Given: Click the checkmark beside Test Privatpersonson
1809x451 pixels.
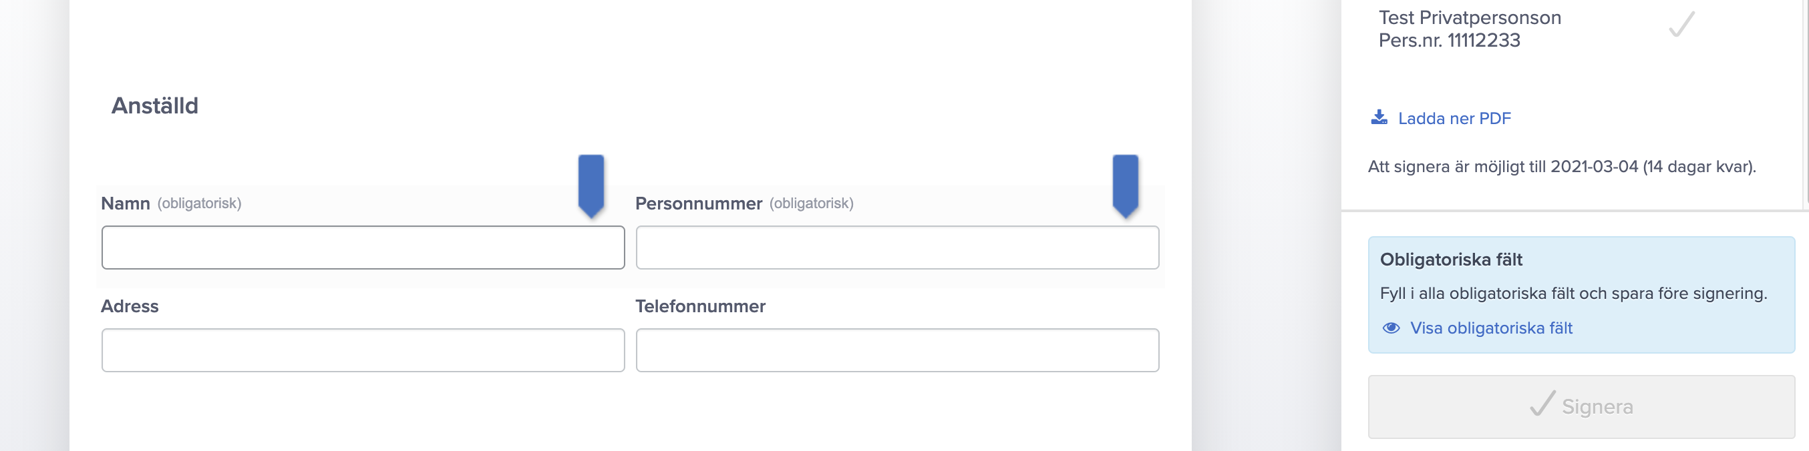Looking at the screenshot, I should pyautogui.click(x=1682, y=25).
